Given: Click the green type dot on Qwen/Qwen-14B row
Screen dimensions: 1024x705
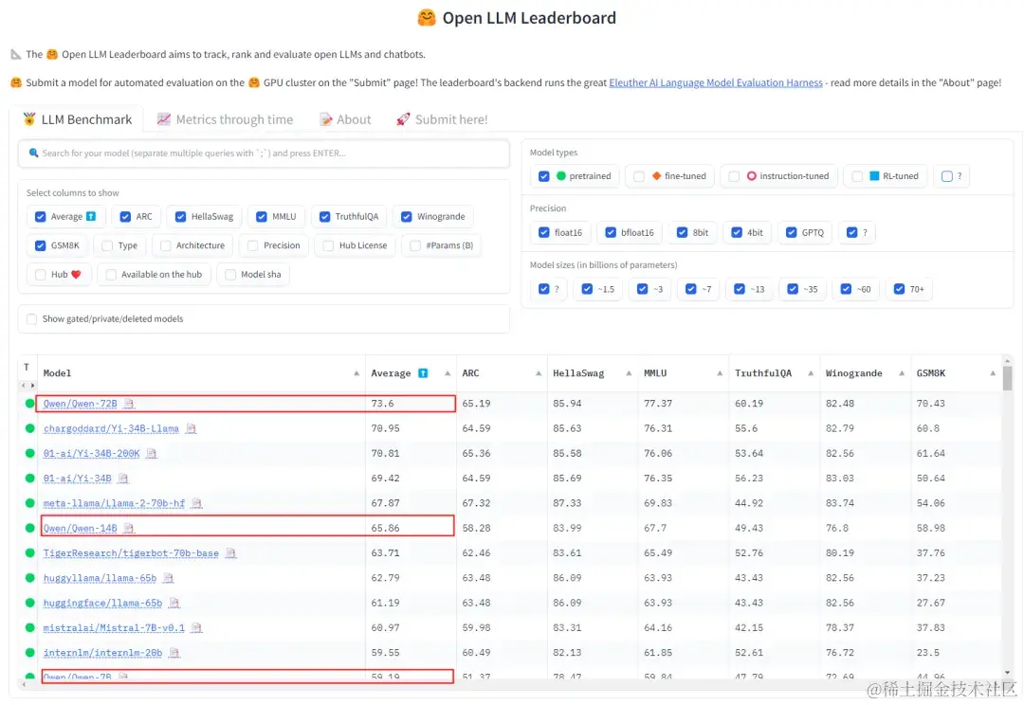Looking at the screenshot, I should (30, 528).
